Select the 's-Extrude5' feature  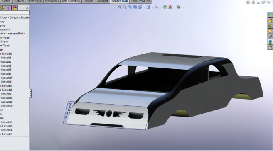[6, 90]
